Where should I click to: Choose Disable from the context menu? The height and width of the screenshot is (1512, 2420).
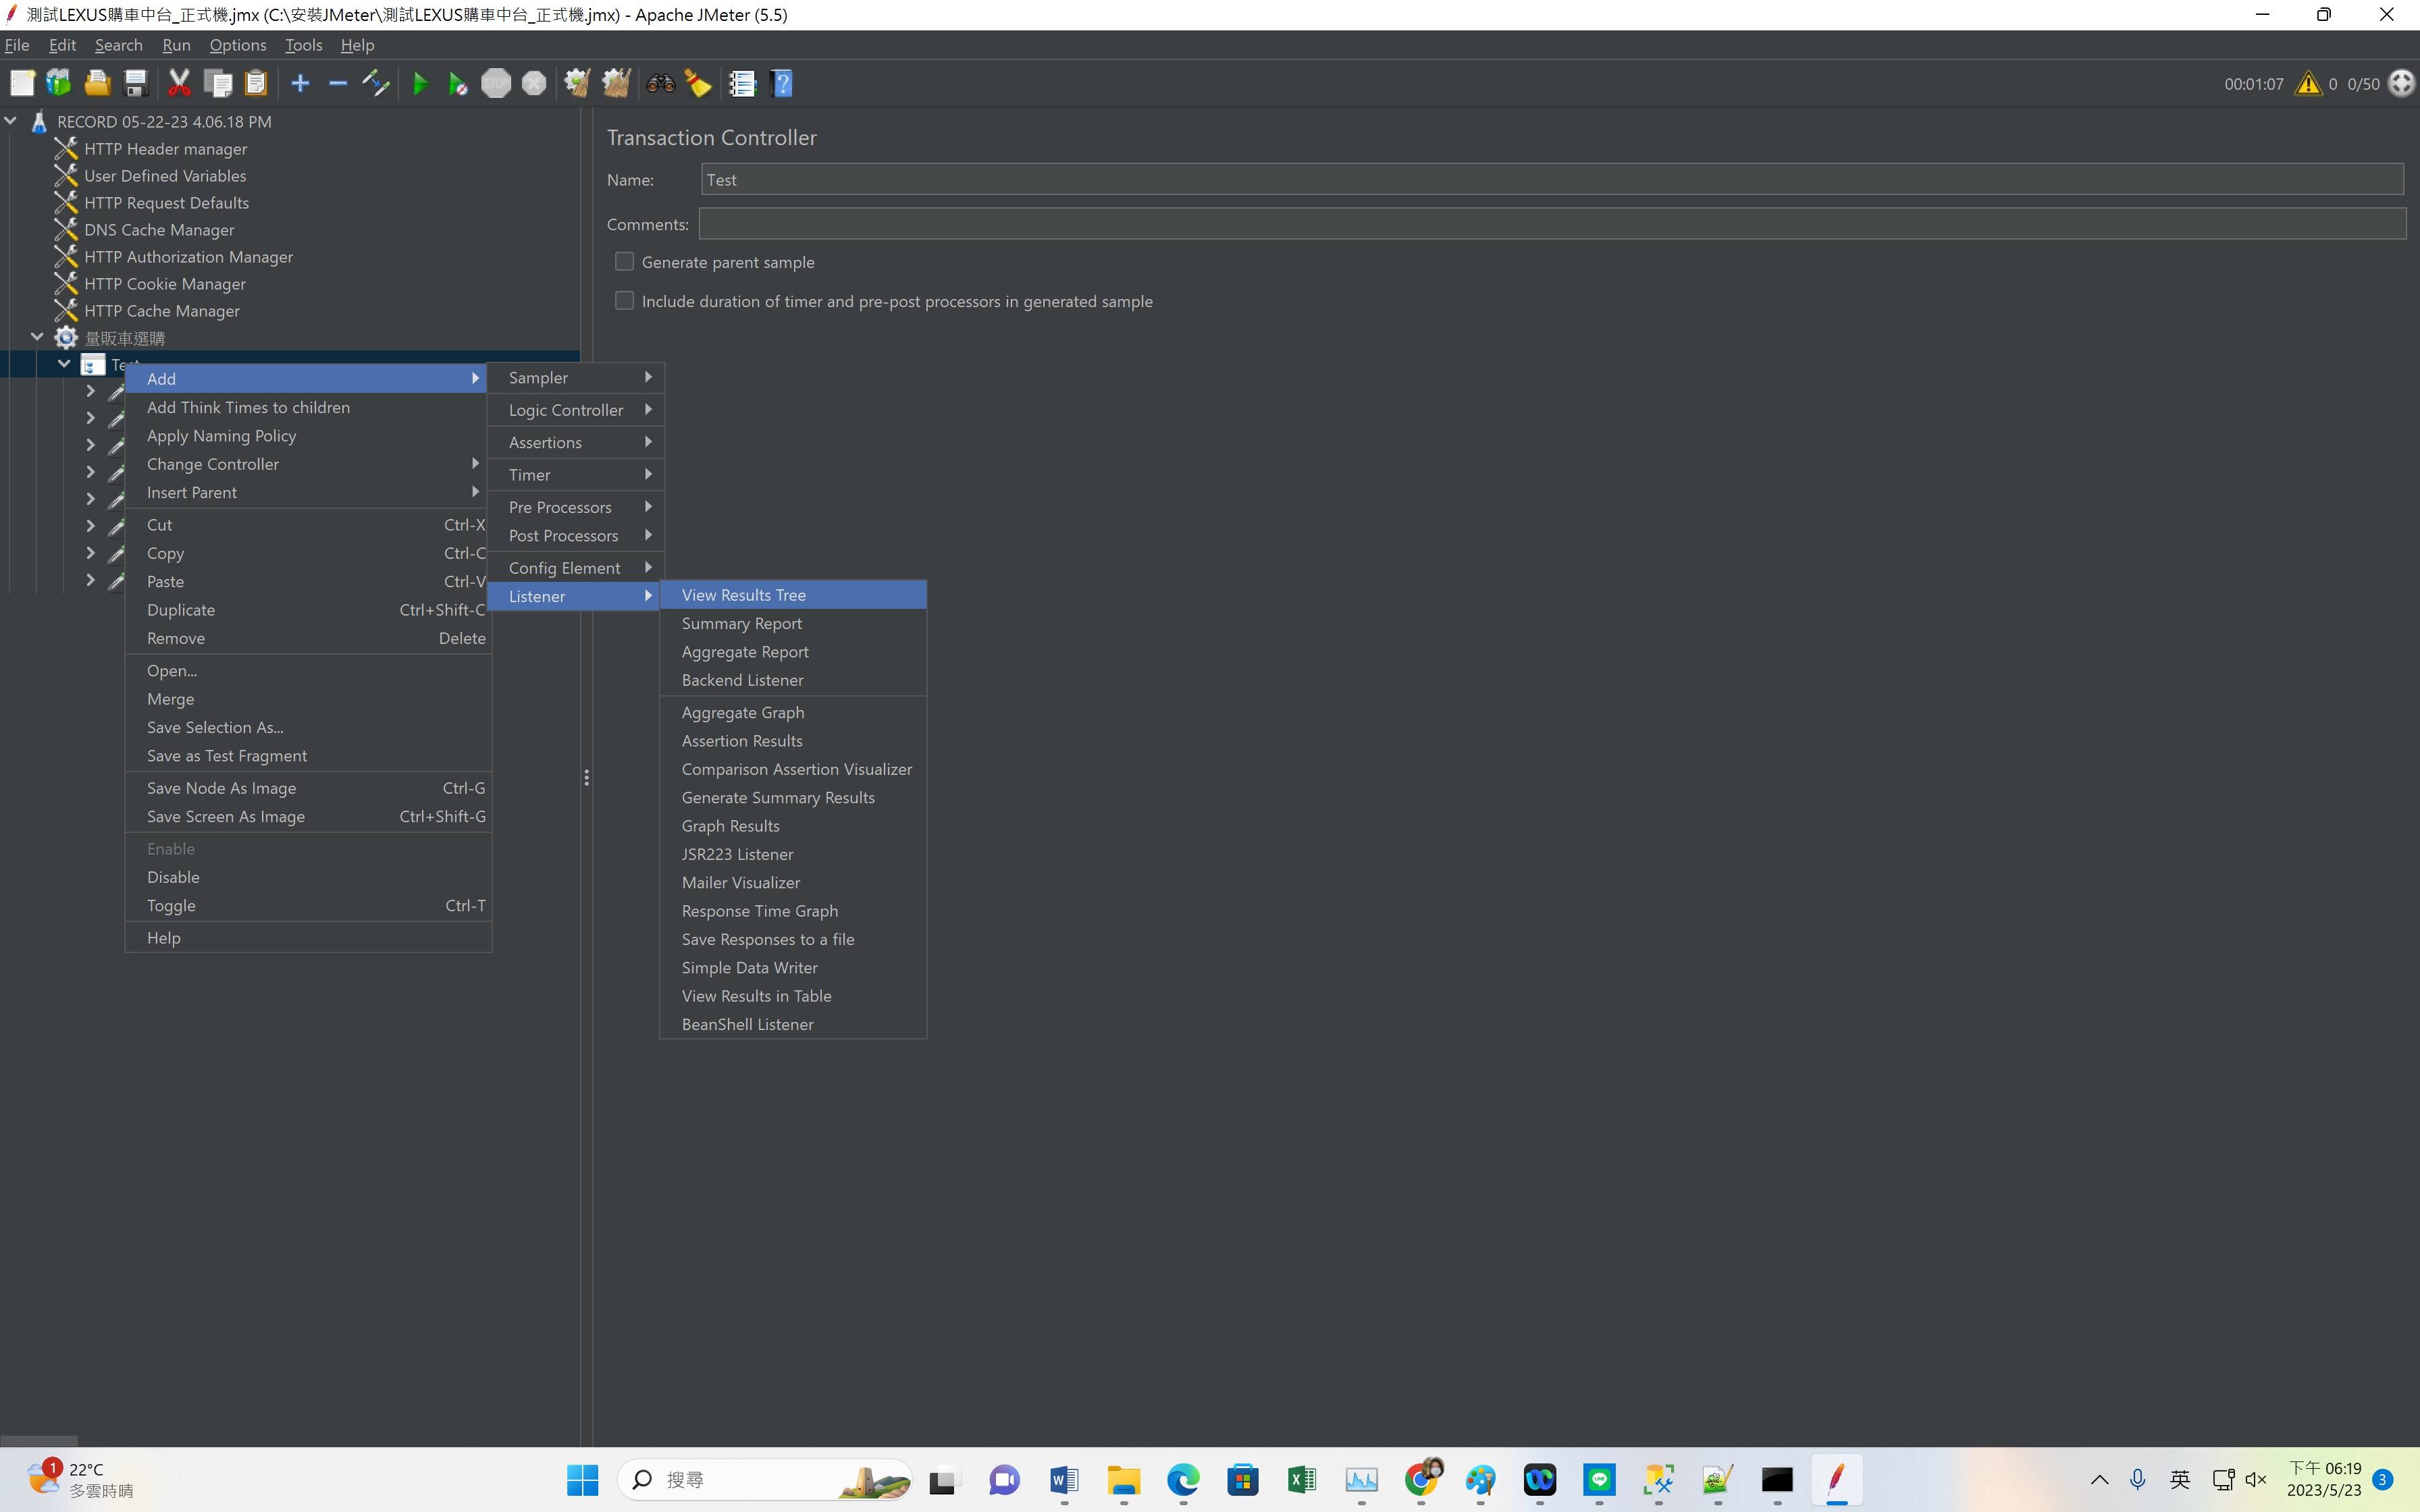pyautogui.click(x=308, y=877)
